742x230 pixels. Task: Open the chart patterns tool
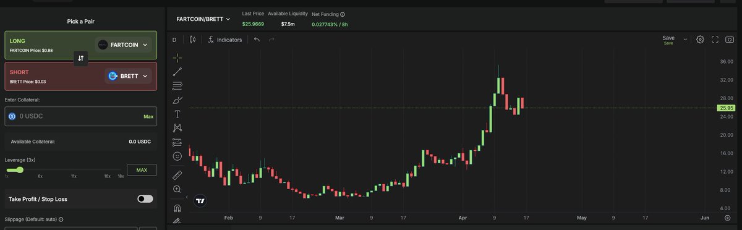(x=177, y=128)
